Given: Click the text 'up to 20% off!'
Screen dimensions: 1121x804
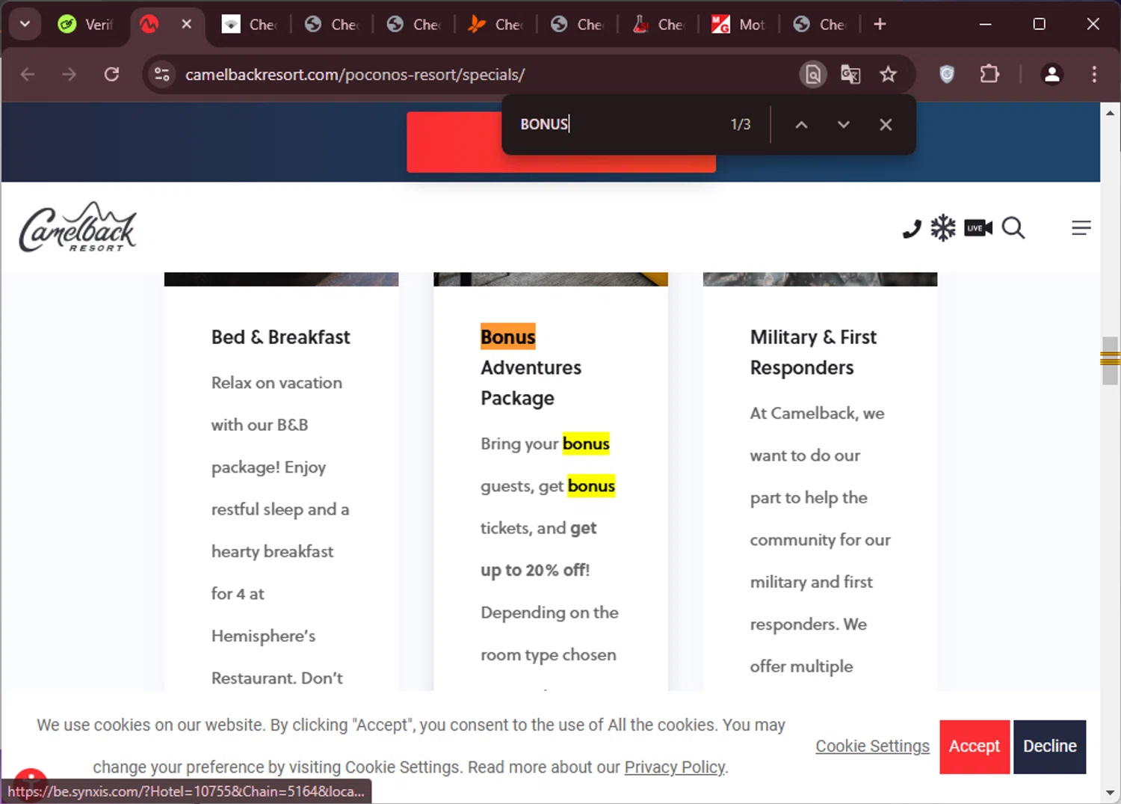Looking at the screenshot, I should click(535, 571).
